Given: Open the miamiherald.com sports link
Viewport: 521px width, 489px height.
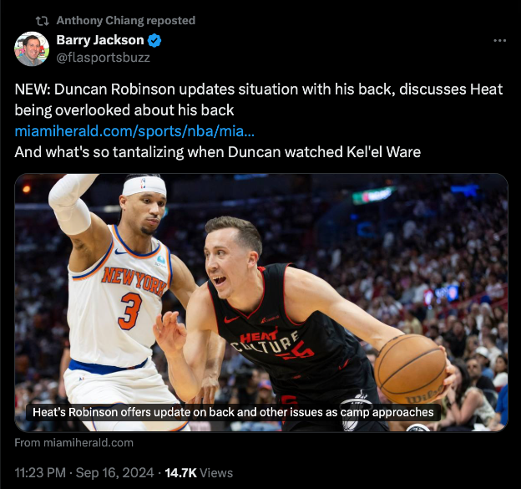Looking at the screenshot, I should click(x=134, y=131).
